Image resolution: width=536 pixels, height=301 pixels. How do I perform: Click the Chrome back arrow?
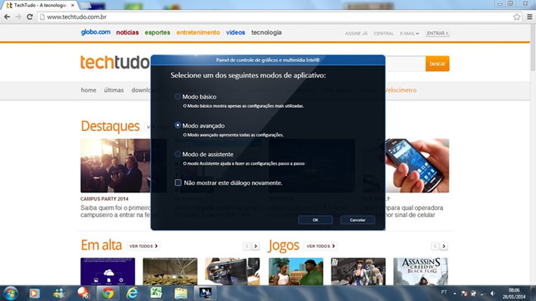[7, 17]
